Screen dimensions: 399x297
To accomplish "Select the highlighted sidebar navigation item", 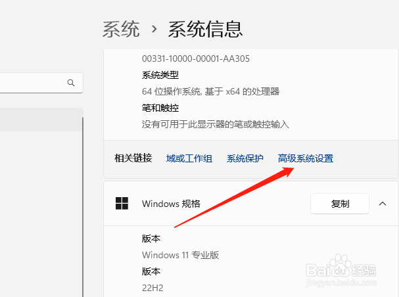I will tap(41, 120).
